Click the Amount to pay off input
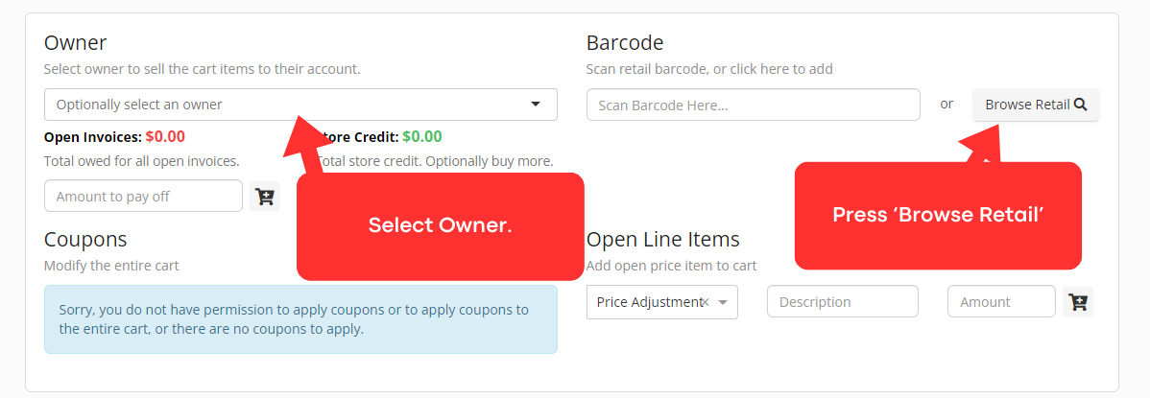 143,197
